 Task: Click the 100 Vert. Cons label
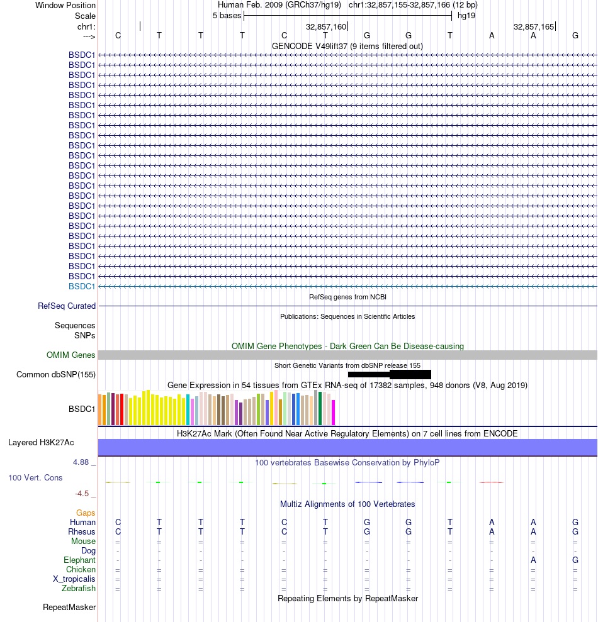35,477
